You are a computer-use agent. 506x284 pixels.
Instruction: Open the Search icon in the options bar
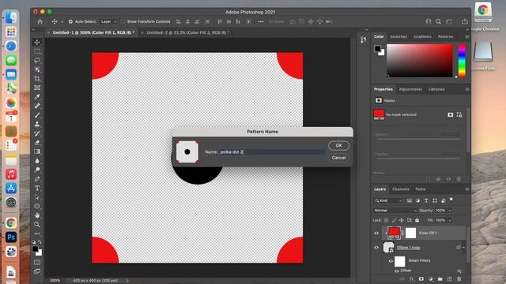(439, 21)
